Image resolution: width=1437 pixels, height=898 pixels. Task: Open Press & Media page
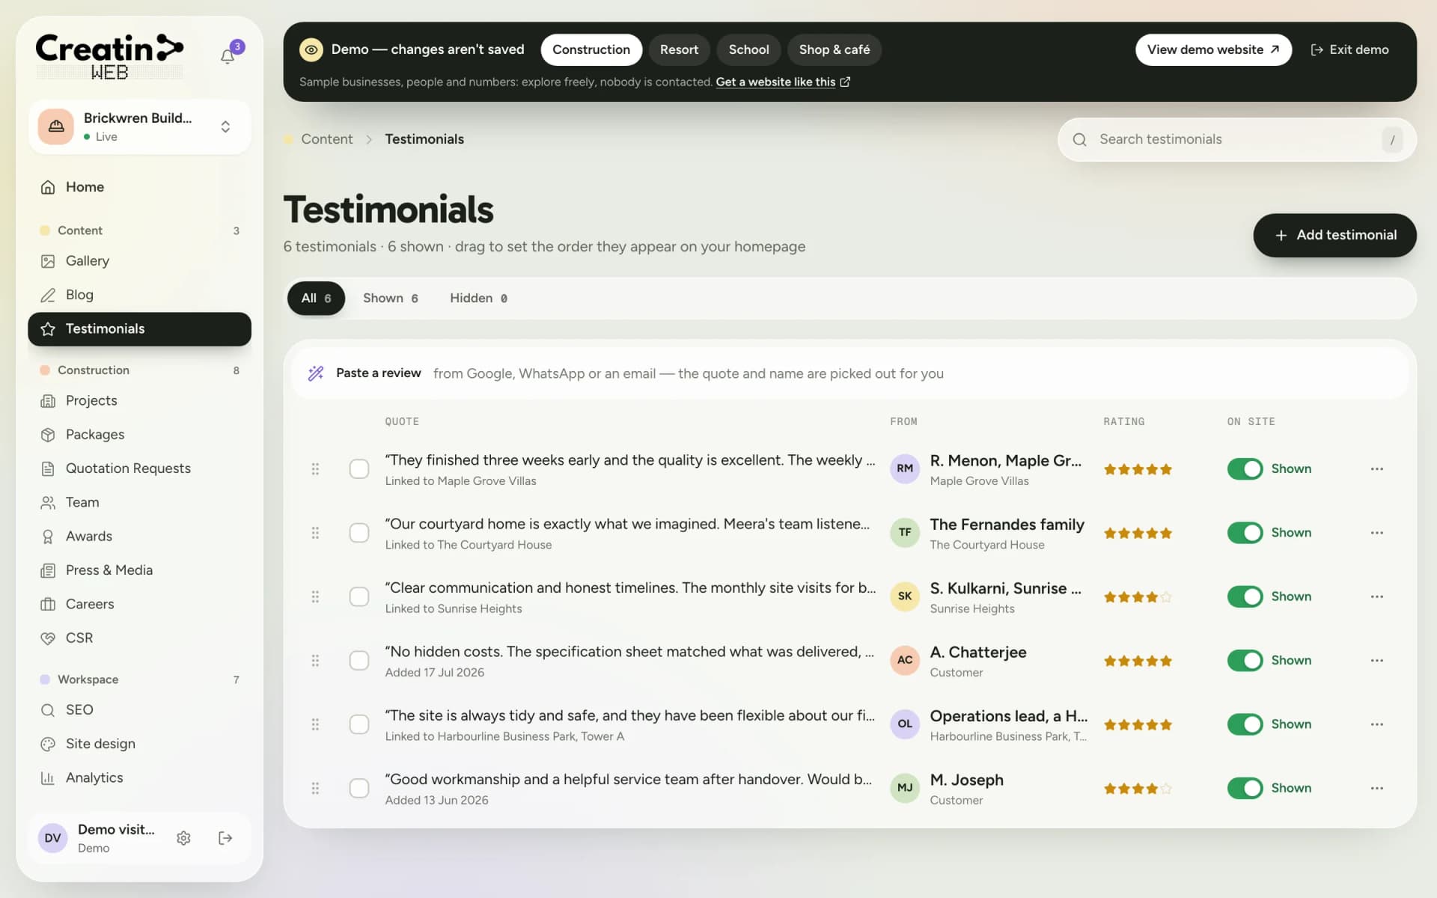pos(139,570)
